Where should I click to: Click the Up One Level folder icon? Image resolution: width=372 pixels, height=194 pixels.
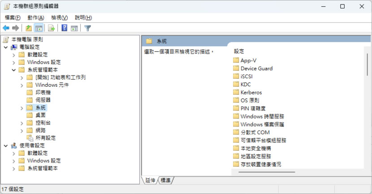[x=29, y=28]
